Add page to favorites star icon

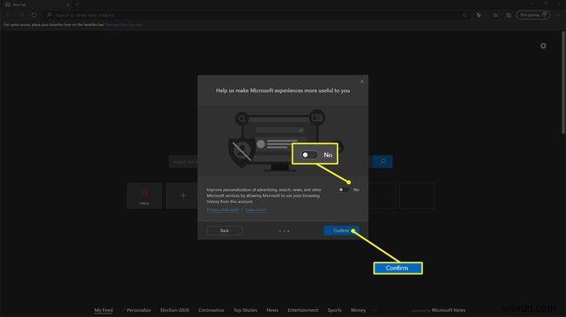[x=465, y=15]
